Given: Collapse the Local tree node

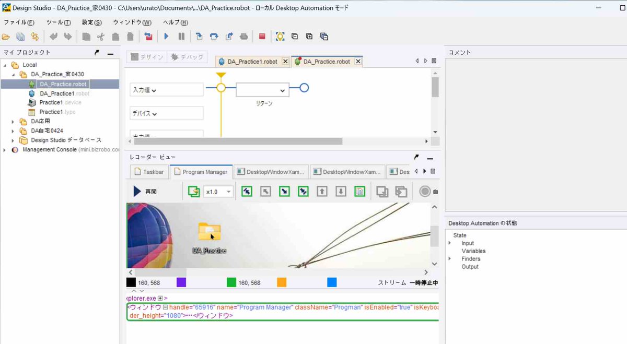Looking at the screenshot, I should [5, 65].
